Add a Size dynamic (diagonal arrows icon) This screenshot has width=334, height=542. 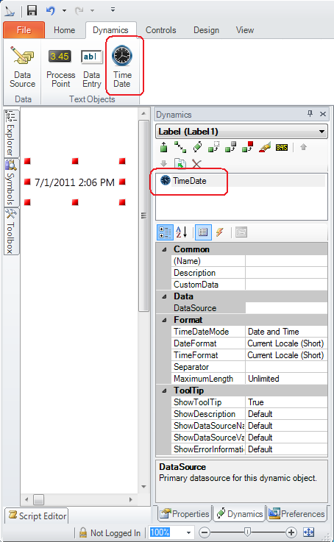pos(180,147)
